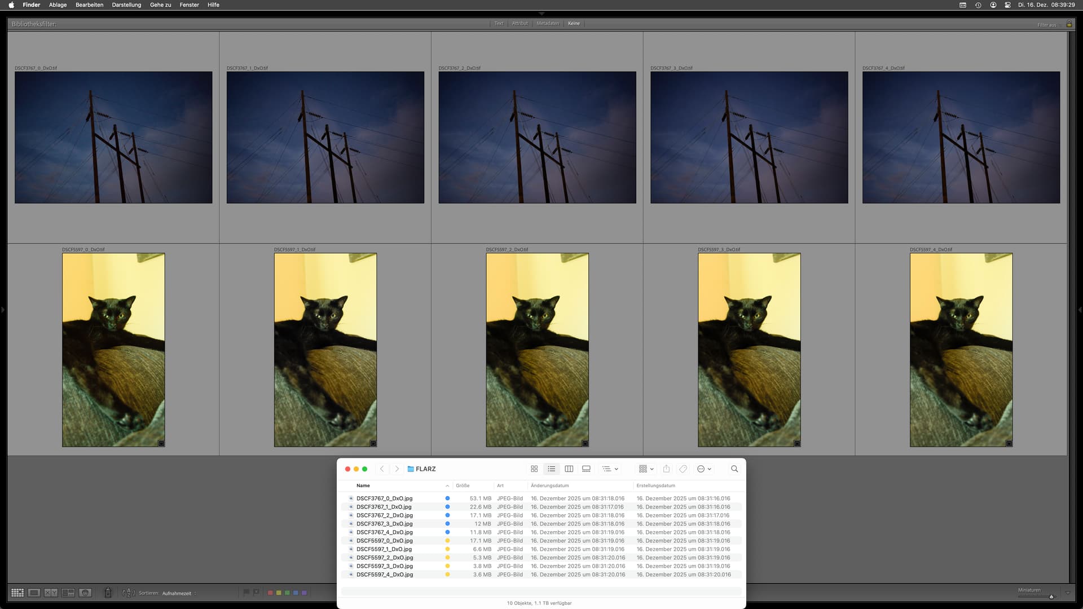The image size is (1083, 609).
Task: Open the people face view
Action: point(85,593)
